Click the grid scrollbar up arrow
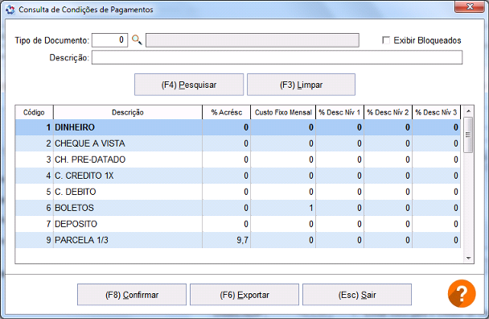 point(468,111)
